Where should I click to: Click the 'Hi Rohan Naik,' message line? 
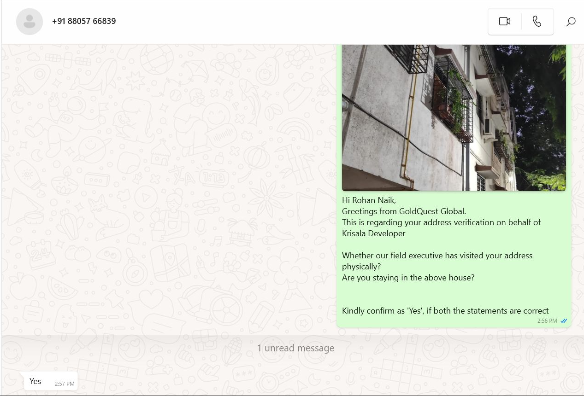coord(369,200)
